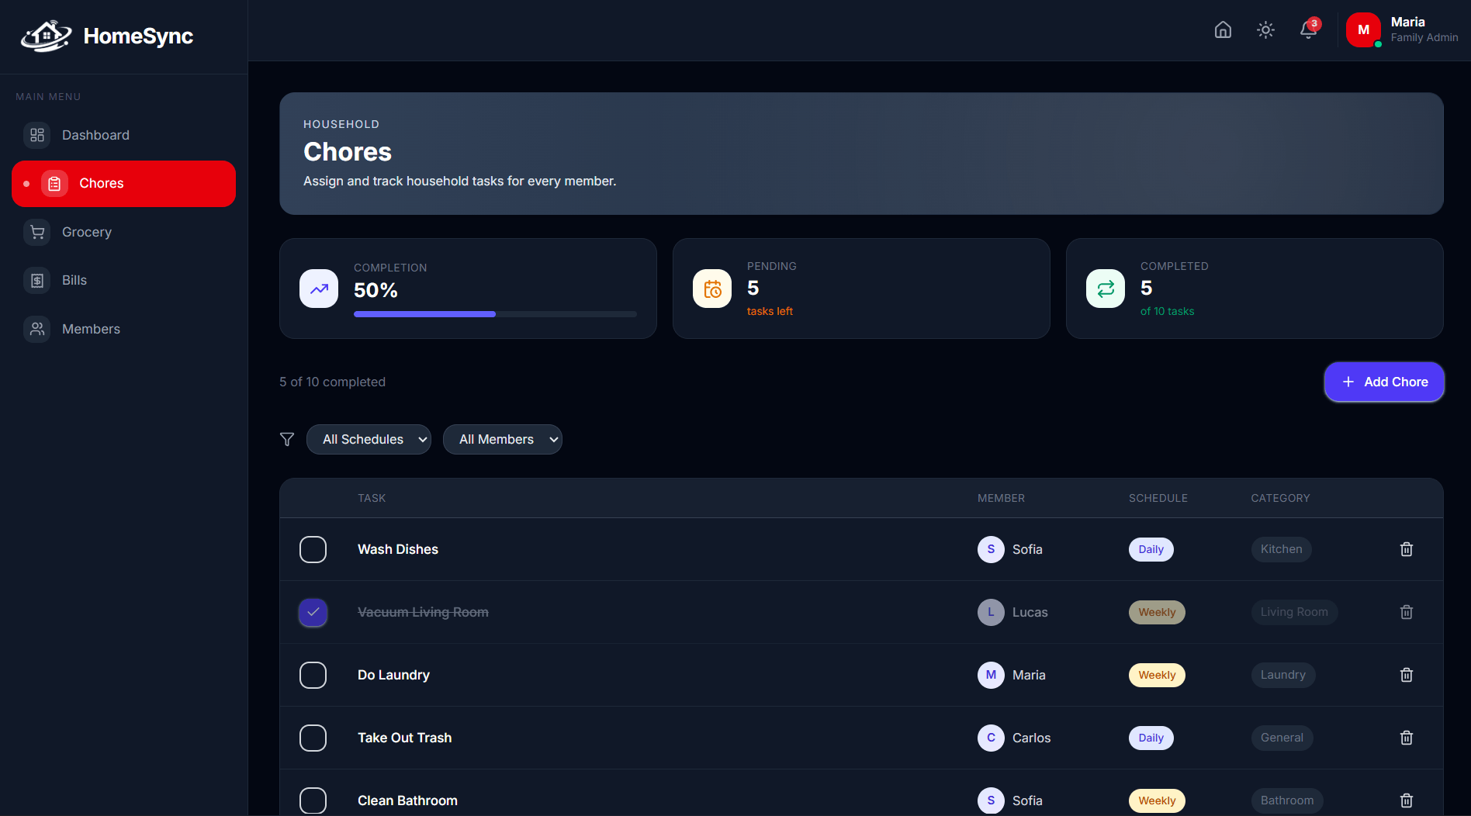The image size is (1471, 816).
Task: Click the Add Chore button
Action: [x=1384, y=382]
